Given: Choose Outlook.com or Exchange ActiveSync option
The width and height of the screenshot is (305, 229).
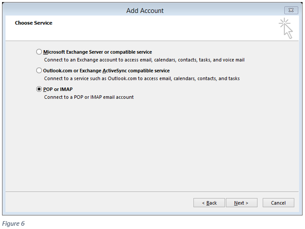Looking at the screenshot, I should click(39, 70).
